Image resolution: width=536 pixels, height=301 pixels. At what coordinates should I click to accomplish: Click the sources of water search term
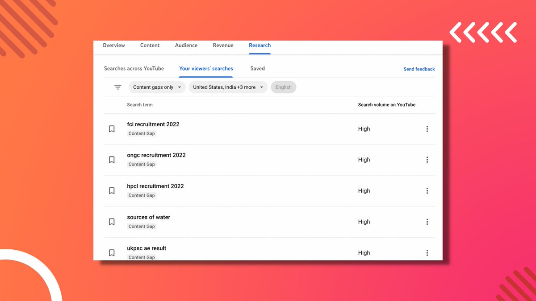(149, 217)
